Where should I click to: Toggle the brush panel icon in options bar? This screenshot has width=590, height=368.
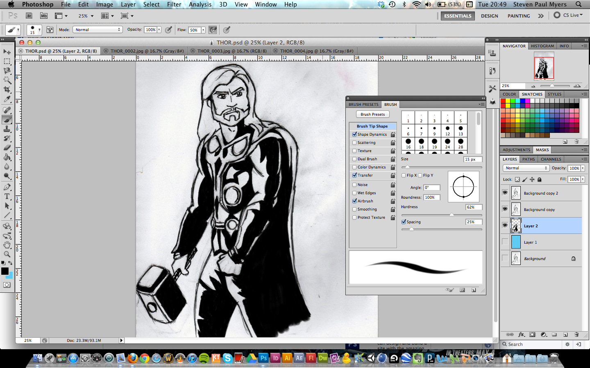coord(50,29)
